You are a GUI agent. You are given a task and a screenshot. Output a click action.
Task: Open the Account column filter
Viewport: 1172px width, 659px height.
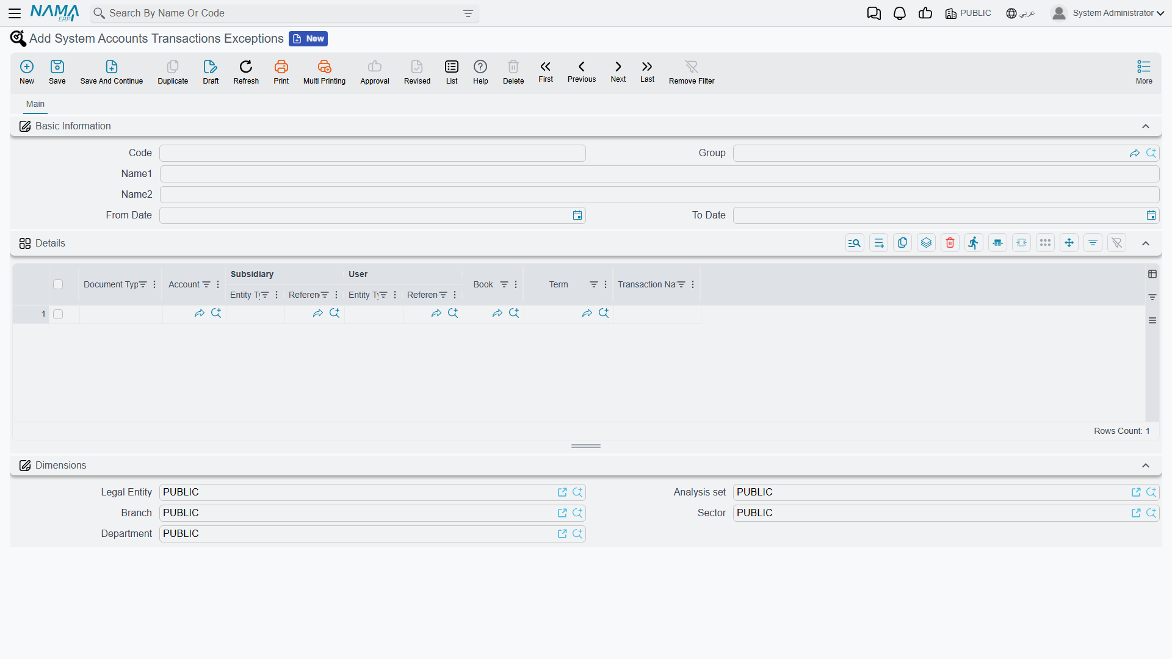206,284
